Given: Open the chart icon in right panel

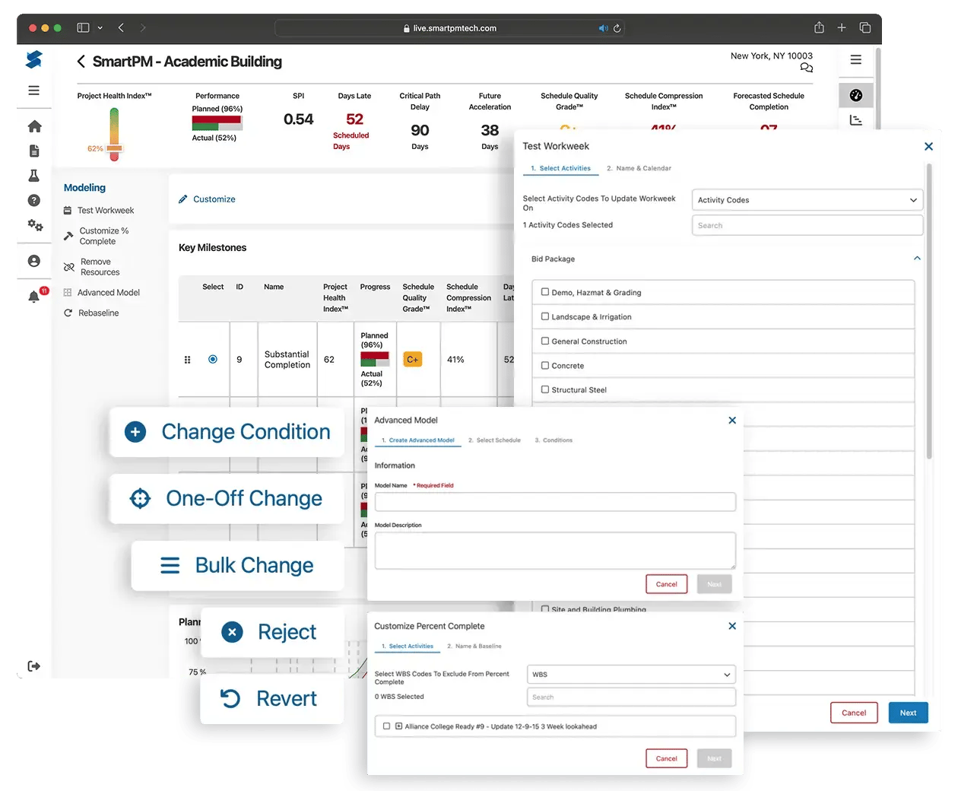Looking at the screenshot, I should pyautogui.click(x=856, y=120).
